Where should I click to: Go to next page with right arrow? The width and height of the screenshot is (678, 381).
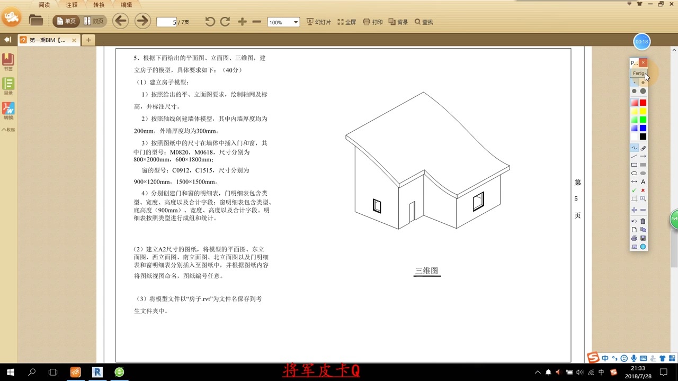tap(142, 21)
